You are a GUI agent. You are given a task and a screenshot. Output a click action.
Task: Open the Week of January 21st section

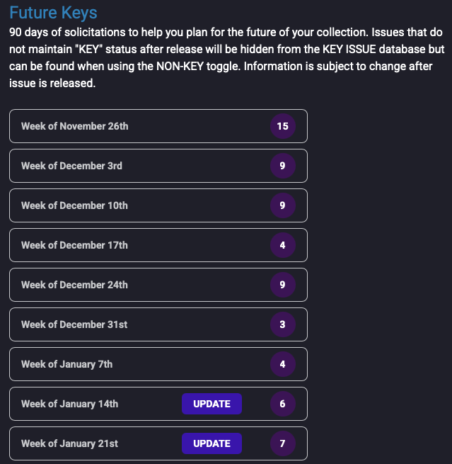click(69, 443)
